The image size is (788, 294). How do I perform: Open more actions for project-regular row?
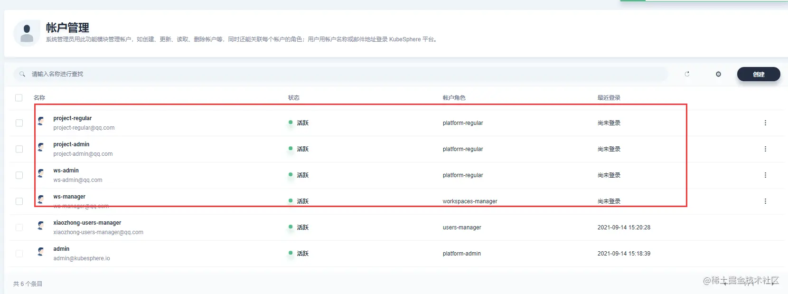click(x=765, y=123)
